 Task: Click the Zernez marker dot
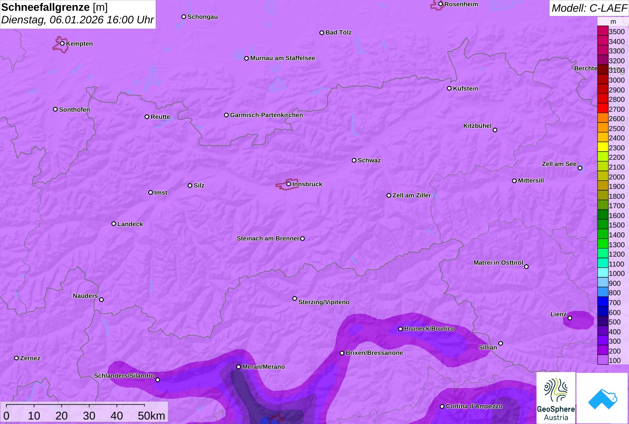coord(17,358)
